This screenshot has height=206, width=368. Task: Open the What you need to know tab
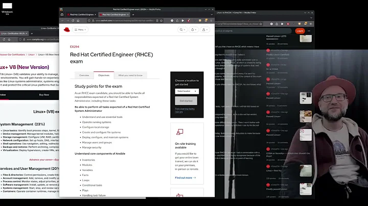click(x=130, y=75)
